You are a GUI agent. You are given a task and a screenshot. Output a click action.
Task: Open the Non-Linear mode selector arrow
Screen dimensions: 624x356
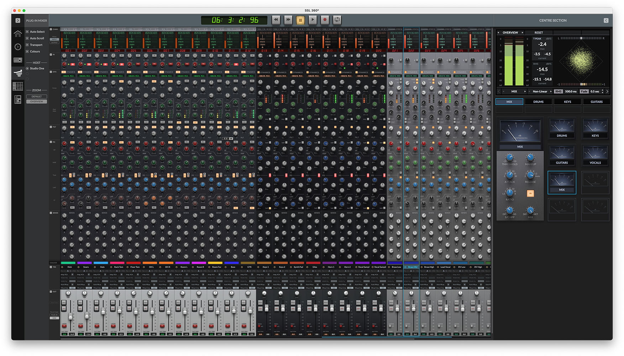click(x=551, y=91)
